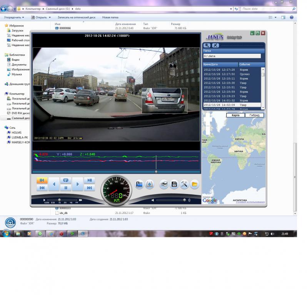Open settings with hammer and wrench icon
Viewport: 307px width, 295px height.
184,184
